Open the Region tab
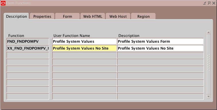This screenshot has height=110, width=217. [143, 16]
